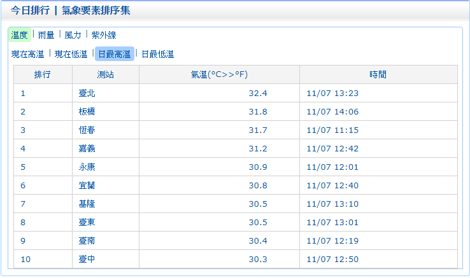Image resolution: width=470 pixels, height=278 pixels.
Task: Show the 現在低溫 ranking
Action: point(71,54)
